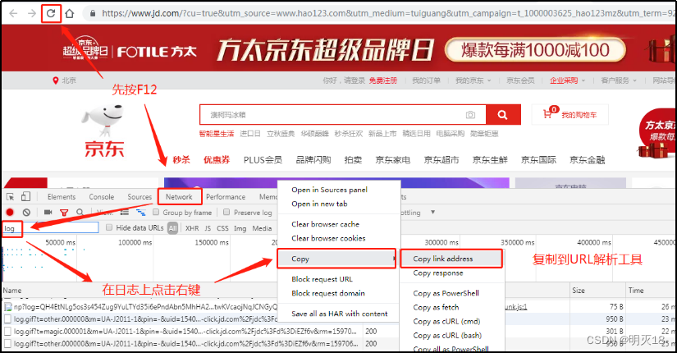This screenshot has height=353, width=677.
Task: Click the browser forward arrow
Action: (32, 13)
